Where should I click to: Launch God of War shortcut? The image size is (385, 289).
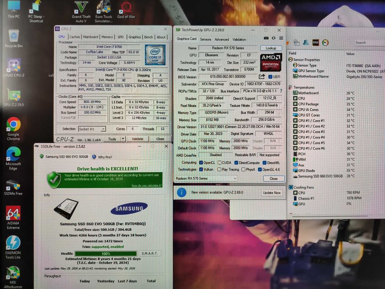point(126,10)
